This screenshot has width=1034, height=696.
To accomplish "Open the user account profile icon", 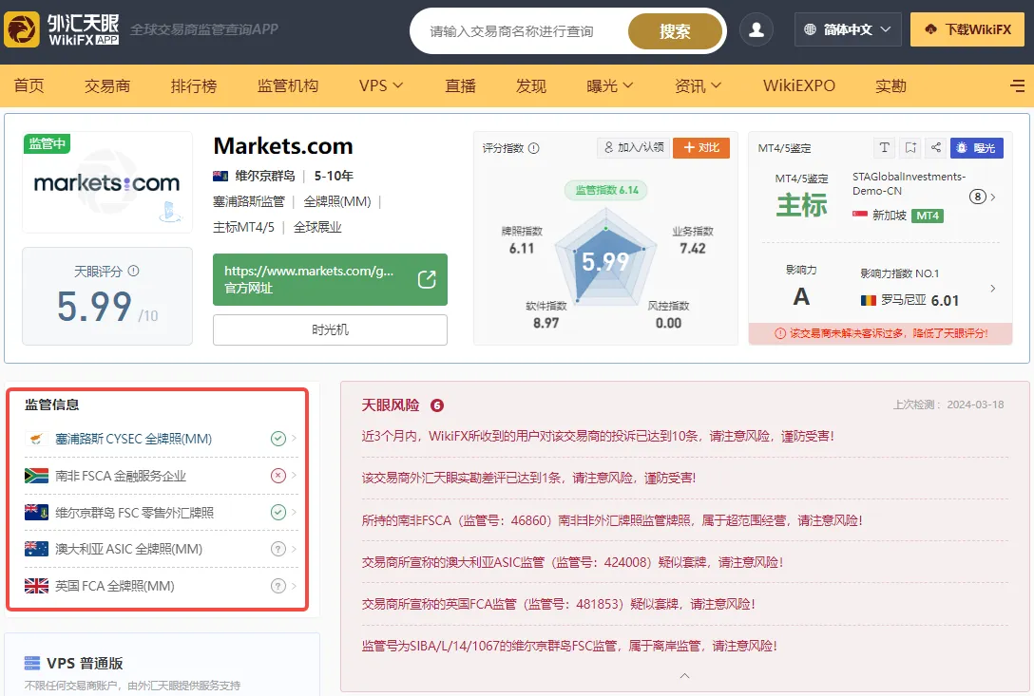I will click(756, 29).
